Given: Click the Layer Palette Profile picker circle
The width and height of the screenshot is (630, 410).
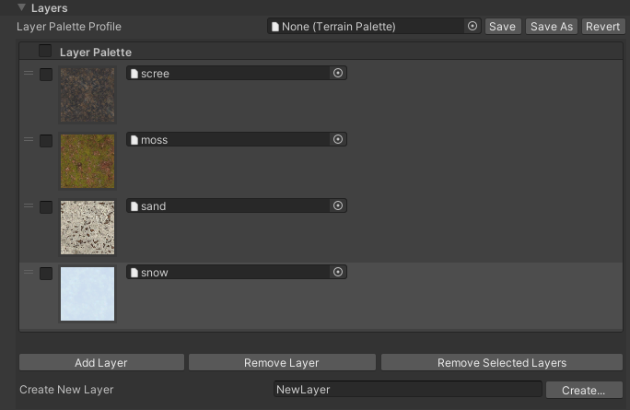Looking at the screenshot, I should (472, 27).
